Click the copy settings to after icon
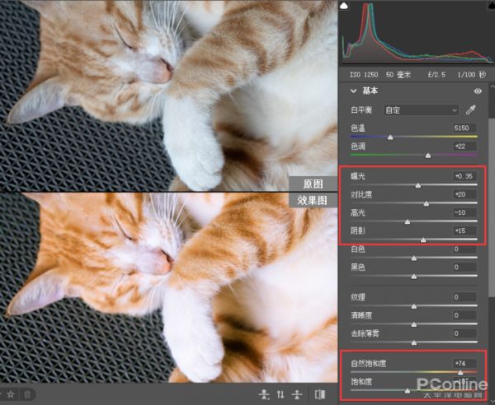 pos(297,395)
